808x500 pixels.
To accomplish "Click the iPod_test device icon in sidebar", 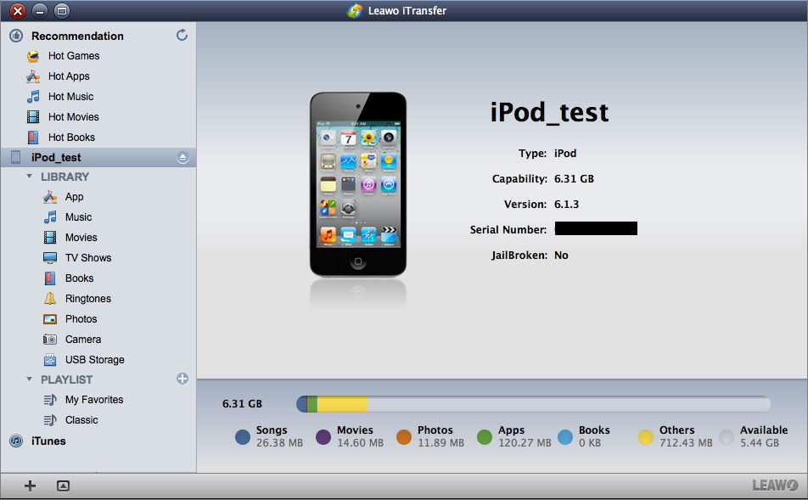I will point(16,157).
